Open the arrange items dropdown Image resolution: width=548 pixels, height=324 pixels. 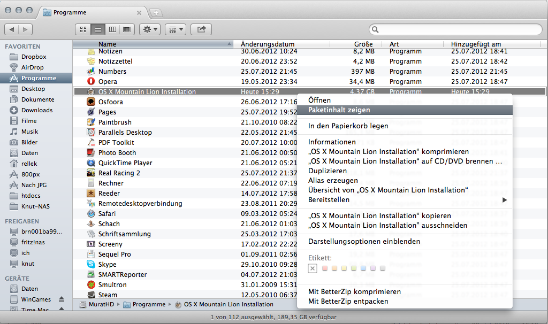pos(176,29)
